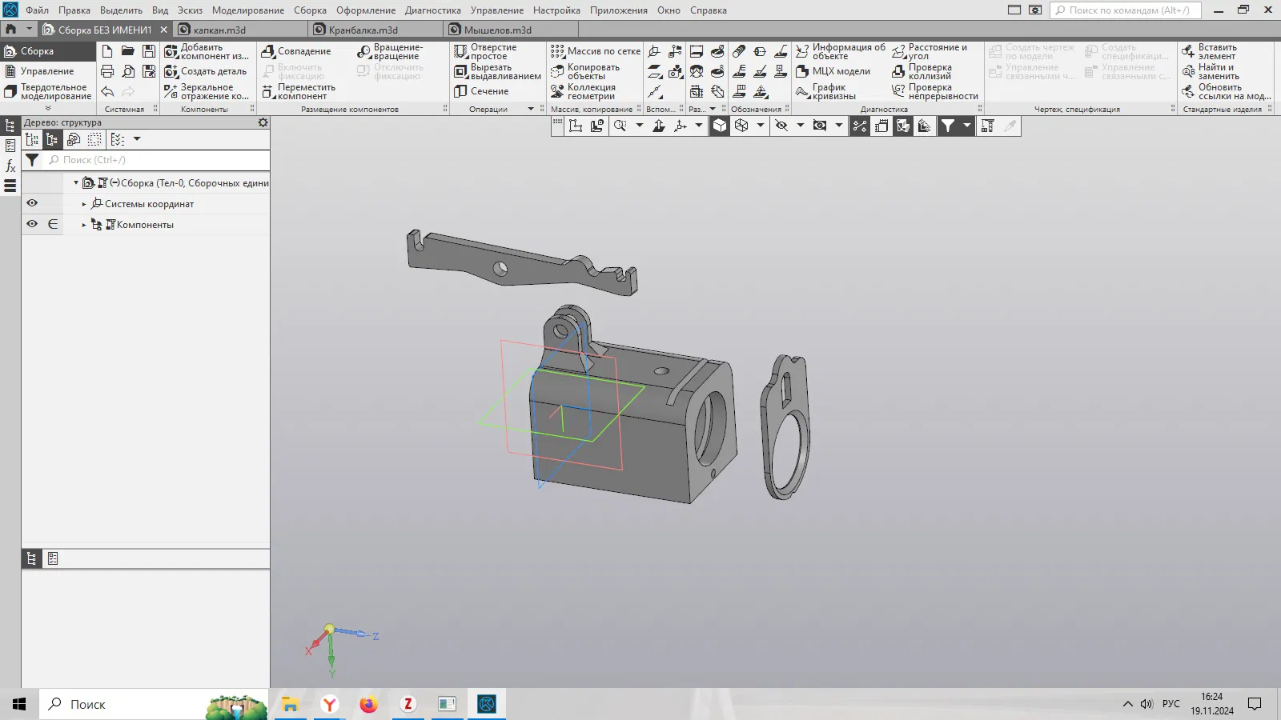
Task: Expand the Системы координат tree node
Action: 84,204
